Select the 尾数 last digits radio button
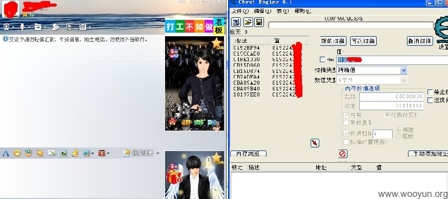This screenshot has width=448, height=199. click(398, 136)
